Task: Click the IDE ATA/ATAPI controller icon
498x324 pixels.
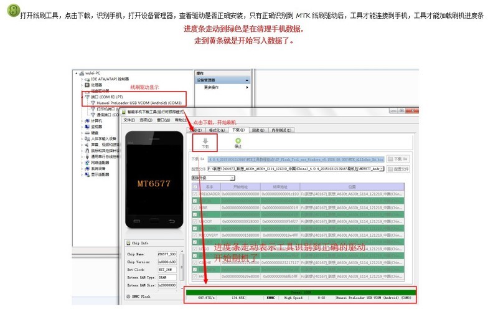Action: 87,79
